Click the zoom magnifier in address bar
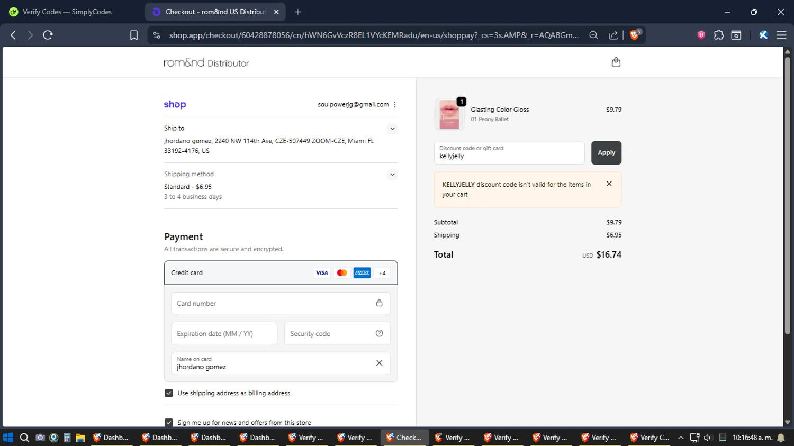This screenshot has width=794, height=446. pyautogui.click(x=593, y=35)
